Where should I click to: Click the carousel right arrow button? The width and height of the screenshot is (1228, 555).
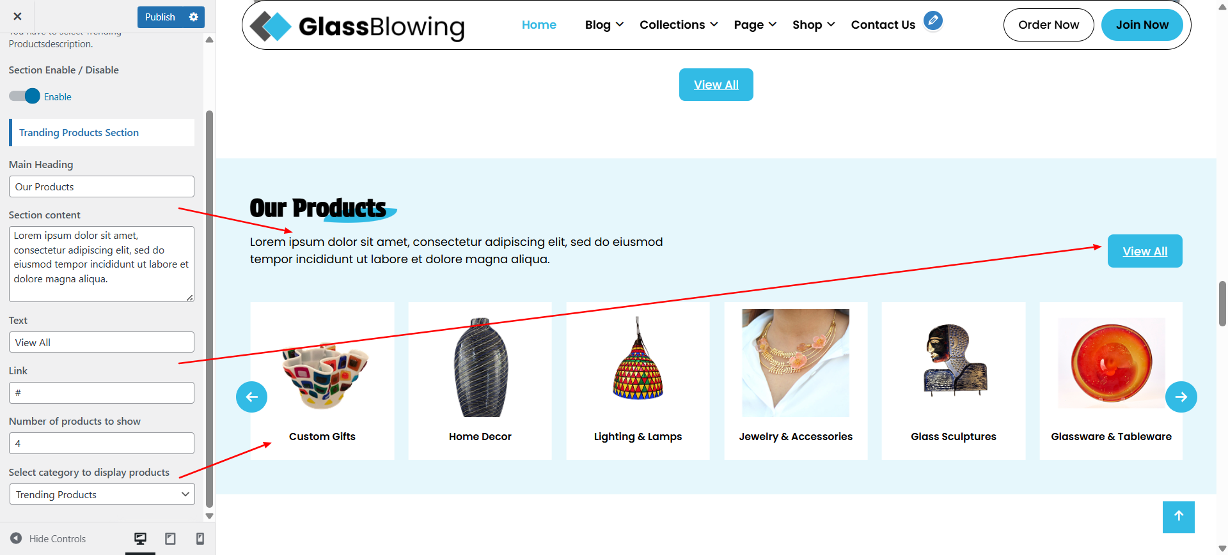(x=1181, y=397)
